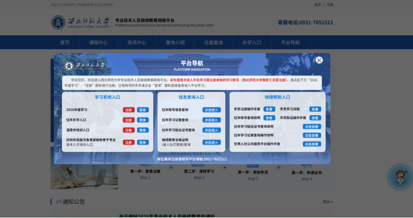Screen dimensions: 413x218
Task: Click 登录 for 酒泉市培训入口
Action: pos(143,130)
